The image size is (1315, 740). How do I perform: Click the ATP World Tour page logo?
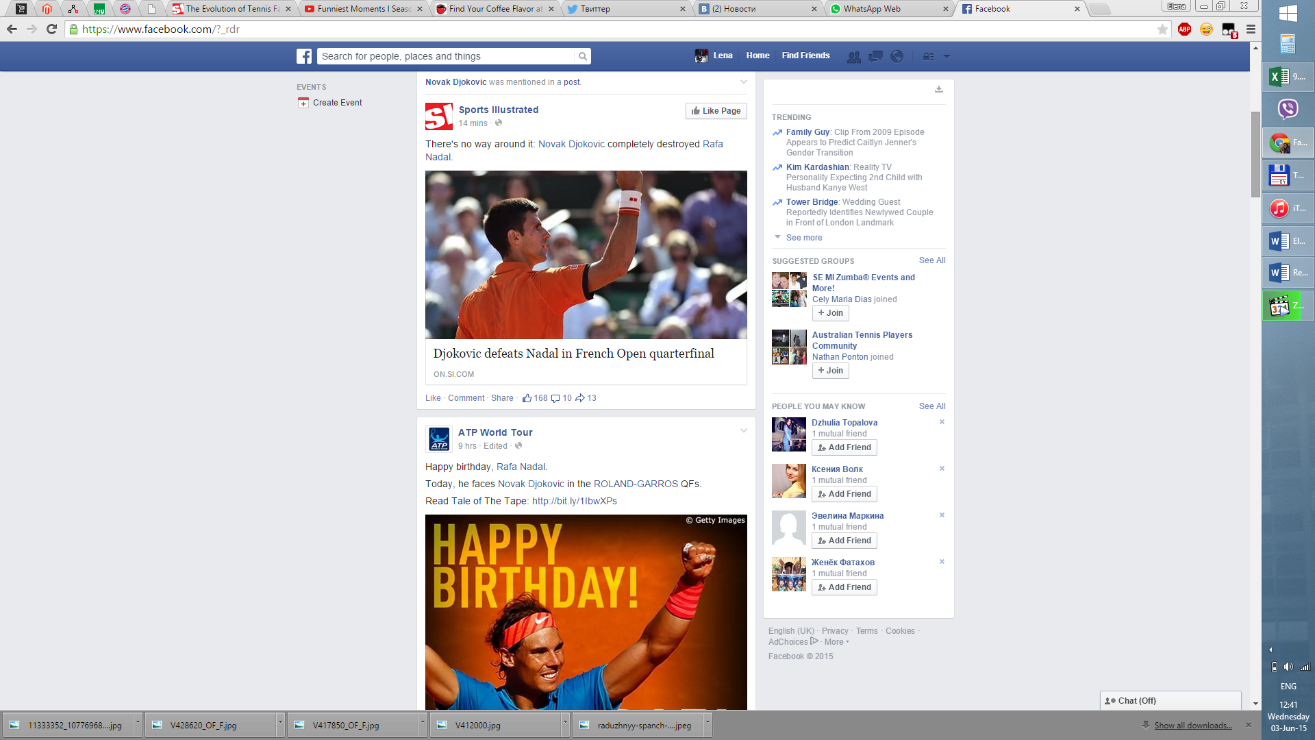439,439
